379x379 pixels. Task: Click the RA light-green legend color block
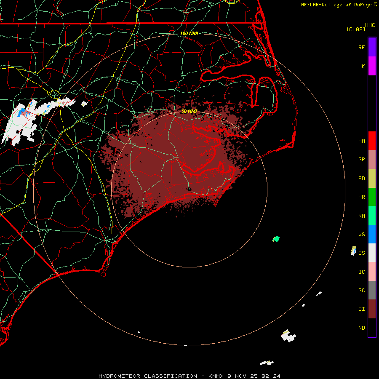coord(372,216)
